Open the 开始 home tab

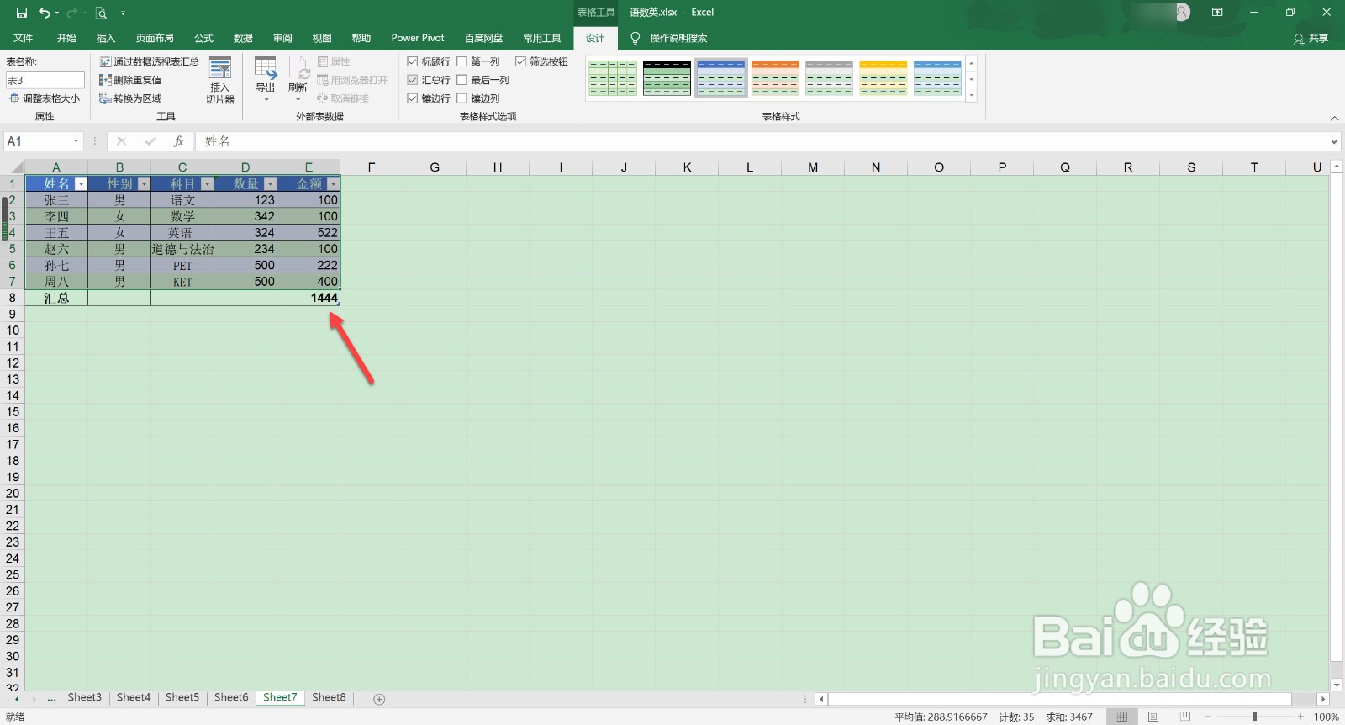(x=66, y=38)
